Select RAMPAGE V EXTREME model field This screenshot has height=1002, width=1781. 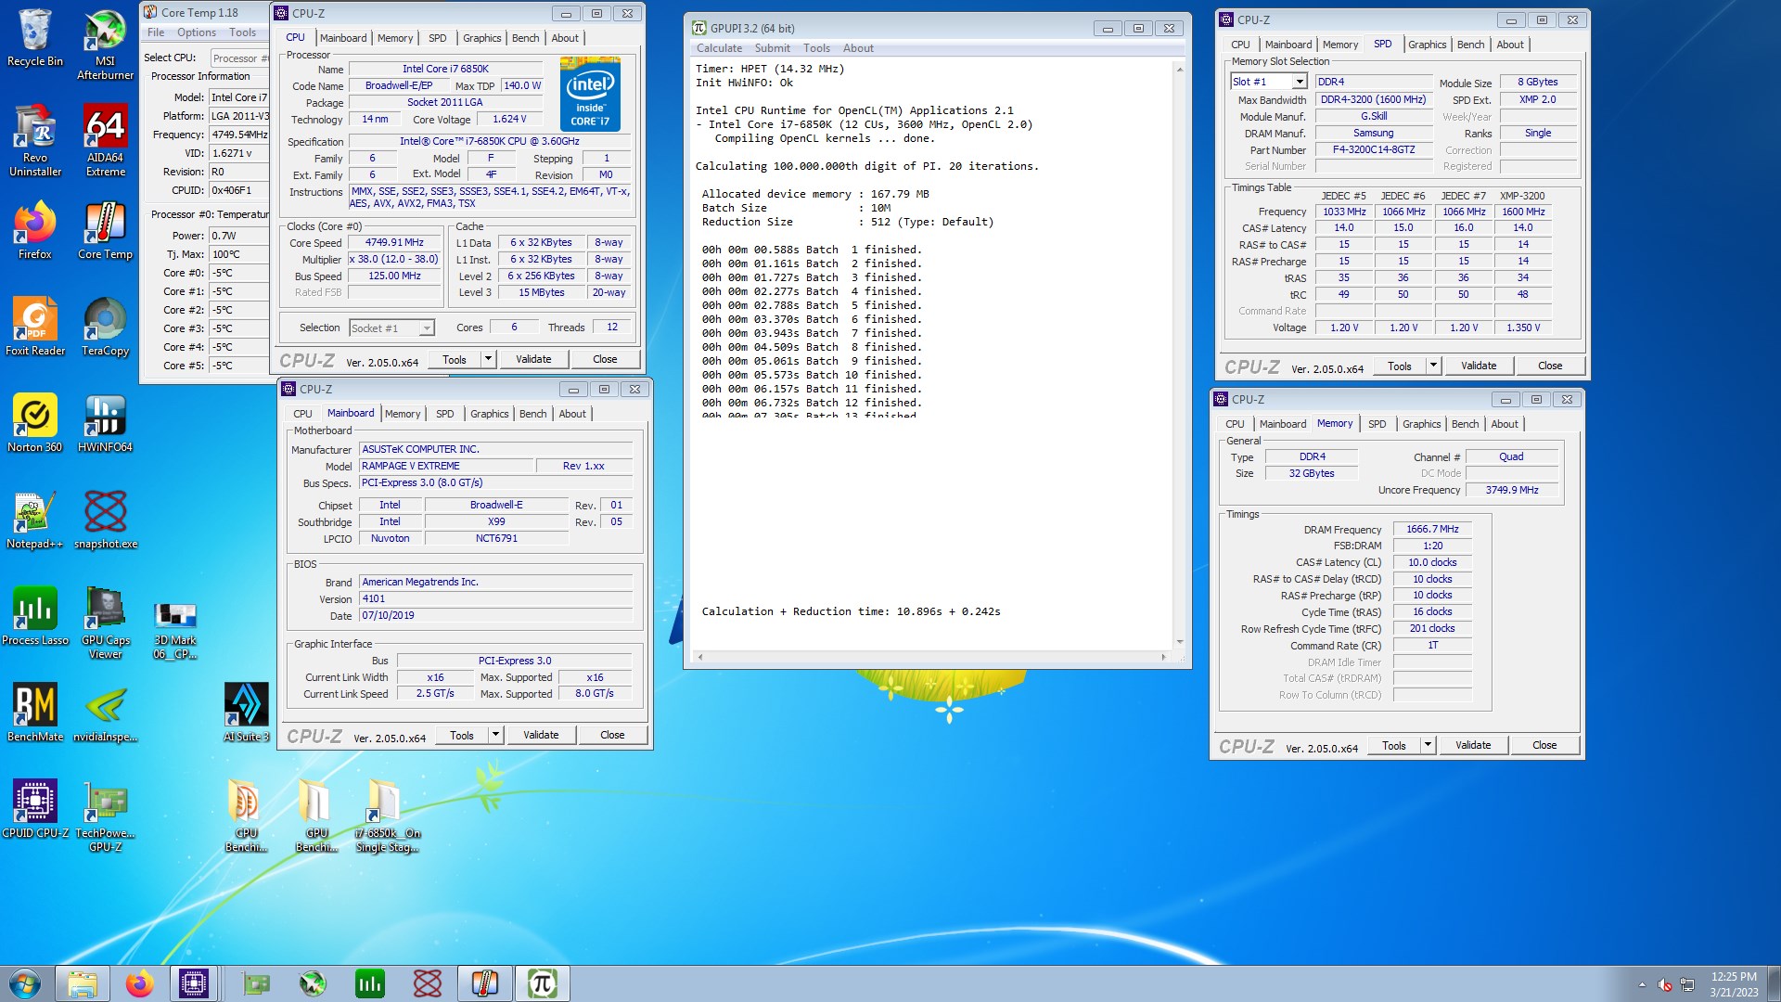pyautogui.click(x=447, y=466)
